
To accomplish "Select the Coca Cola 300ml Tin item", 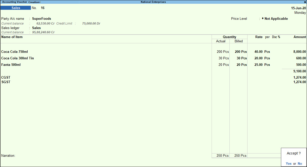I will coord(18,58).
